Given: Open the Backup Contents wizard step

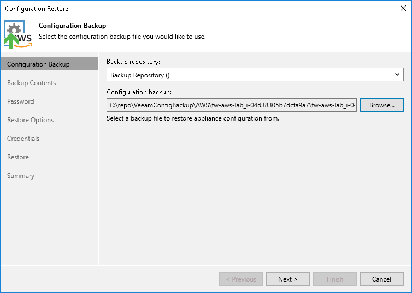Looking at the screenshot, I should point(31,83).
